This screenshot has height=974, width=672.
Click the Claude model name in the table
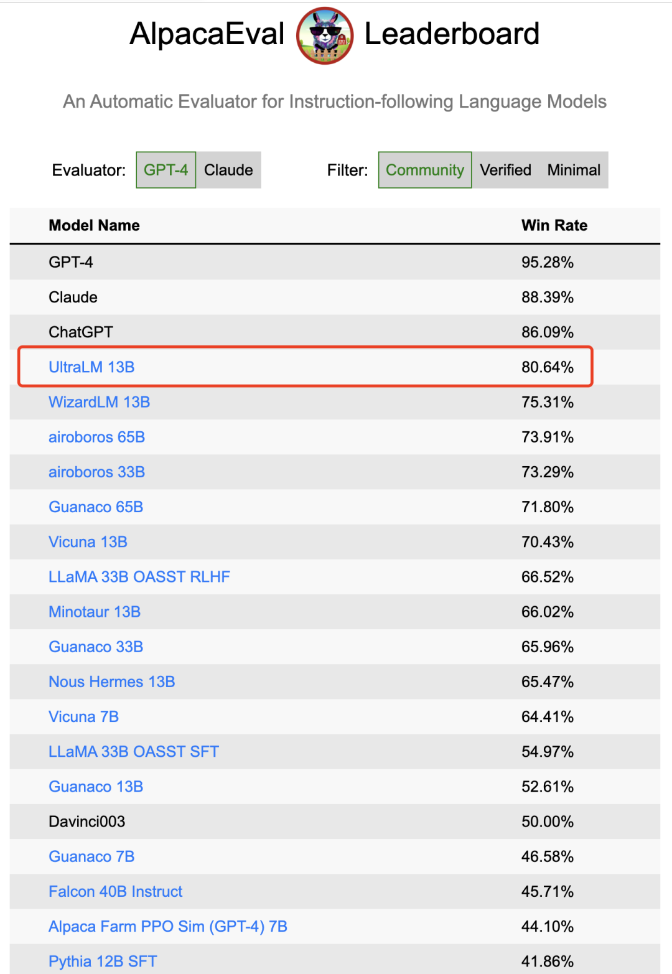(73, 297)
